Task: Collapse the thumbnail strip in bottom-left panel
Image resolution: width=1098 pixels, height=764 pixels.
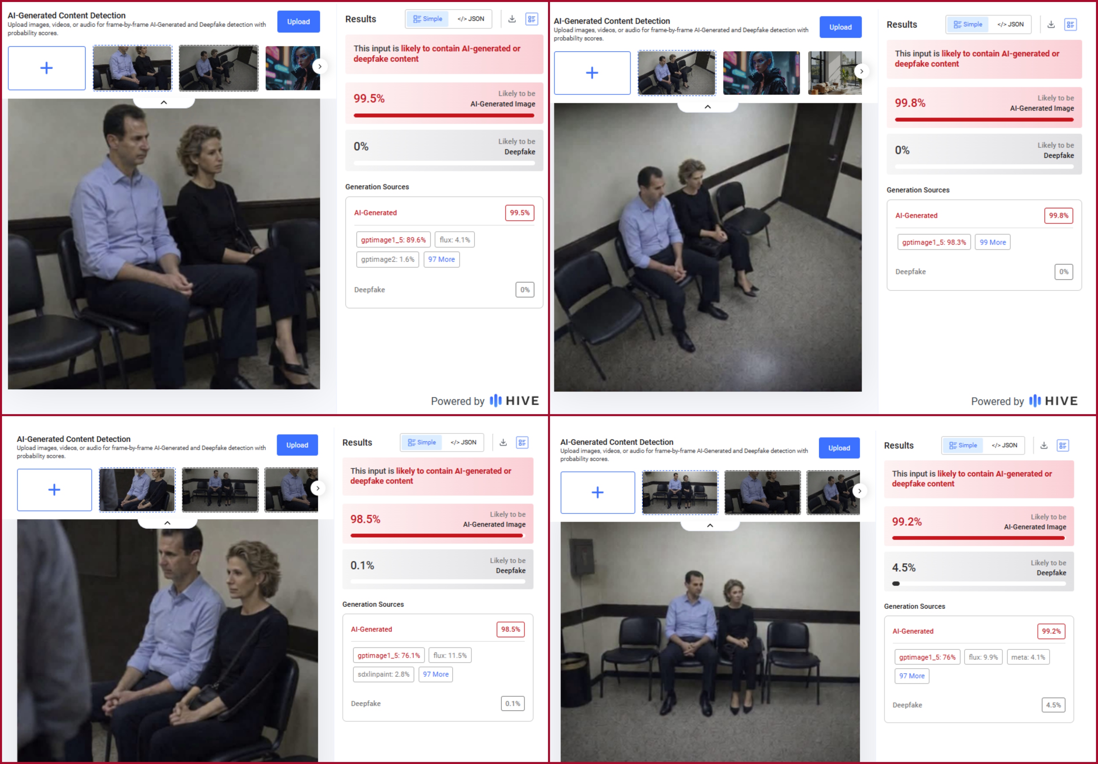Action: (168, 523)
